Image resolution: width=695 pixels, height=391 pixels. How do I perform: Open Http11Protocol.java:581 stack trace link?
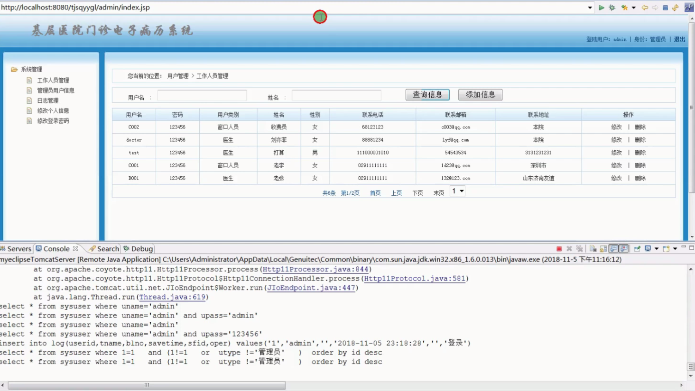[x=415, y=278]
